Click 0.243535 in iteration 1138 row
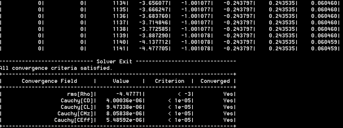343x128 pixels. [x=282, y=29]
